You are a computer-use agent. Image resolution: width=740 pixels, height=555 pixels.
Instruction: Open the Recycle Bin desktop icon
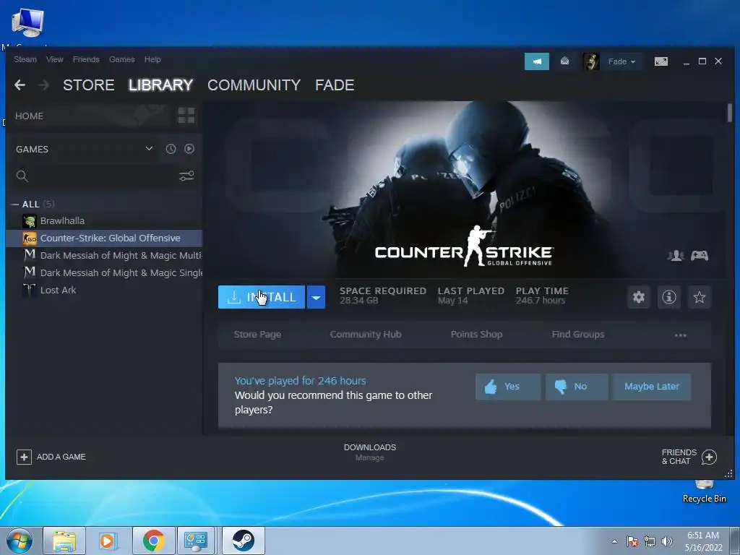coord(704,491)
